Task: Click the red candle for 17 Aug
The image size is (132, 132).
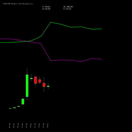Action: point(40,81)
